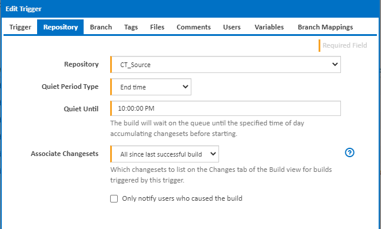The width and height of the screenshot is (381, 229).
Task: Click the blue help question mark icon
Action: coord(350,152)
